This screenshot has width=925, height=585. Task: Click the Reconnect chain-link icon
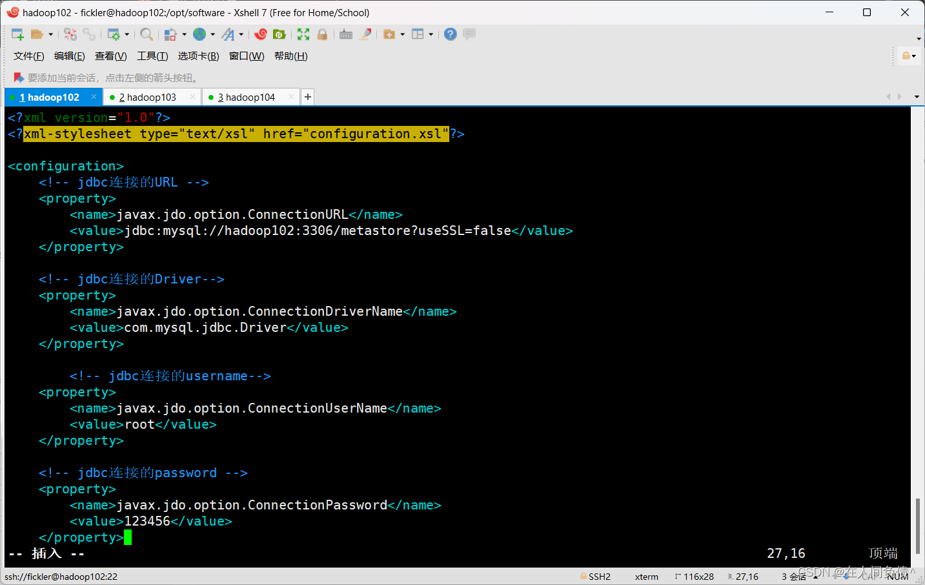[89, 34]
